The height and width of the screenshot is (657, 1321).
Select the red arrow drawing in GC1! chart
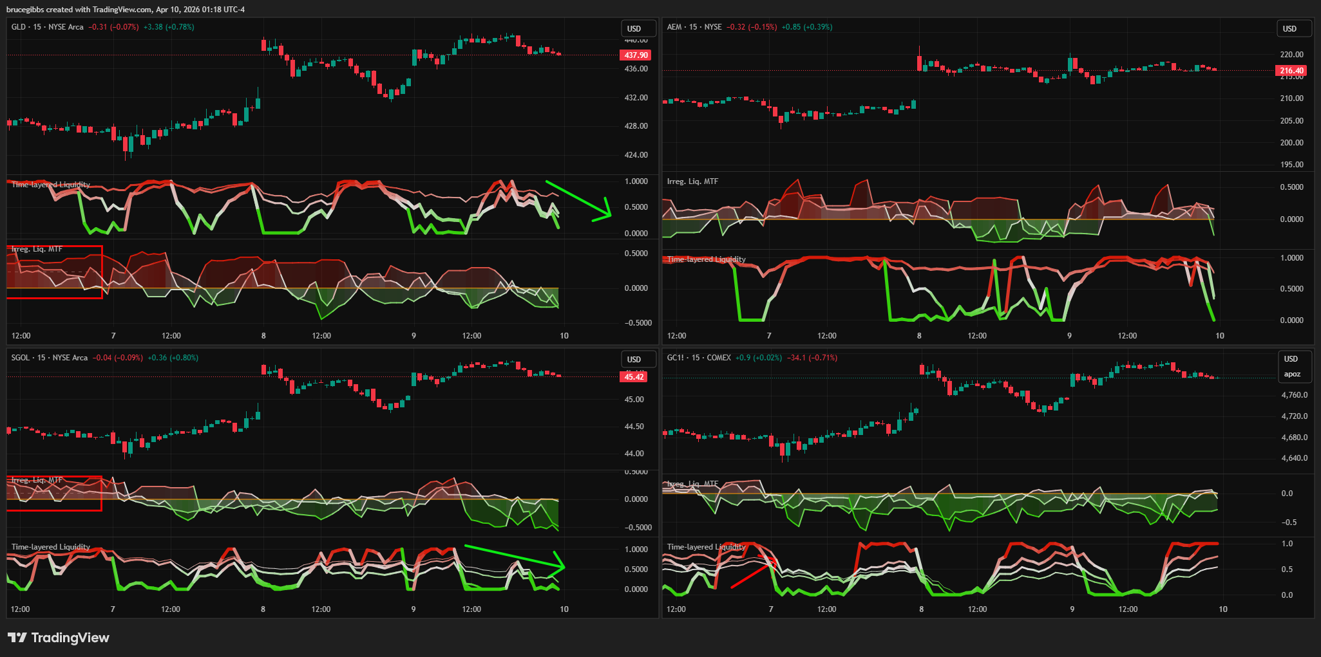752,575
